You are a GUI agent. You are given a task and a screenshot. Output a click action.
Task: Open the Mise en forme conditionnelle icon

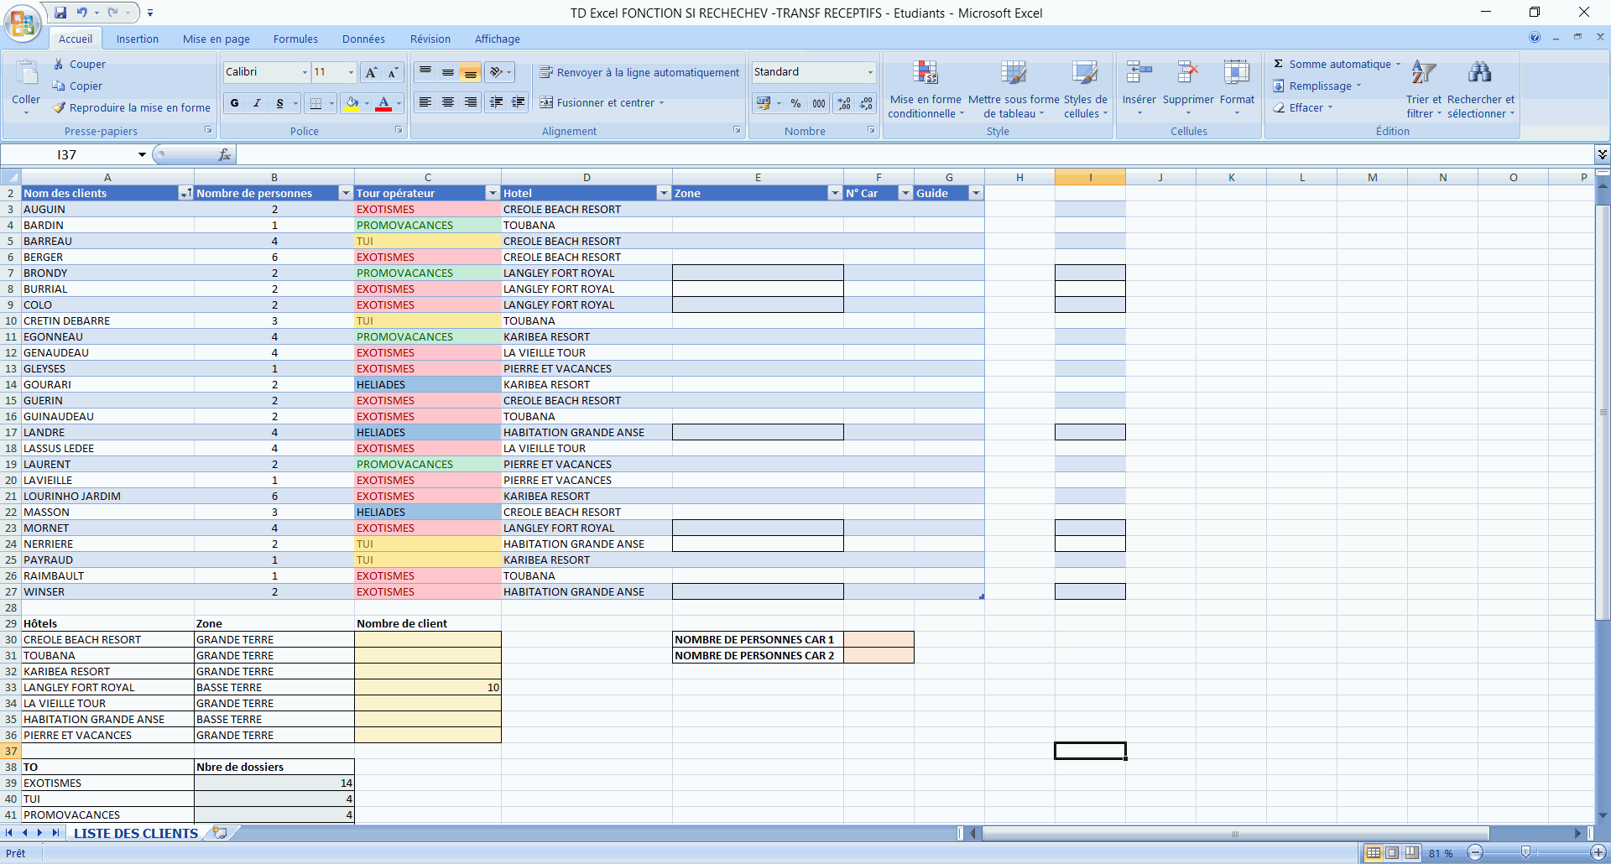click(925, 74)
